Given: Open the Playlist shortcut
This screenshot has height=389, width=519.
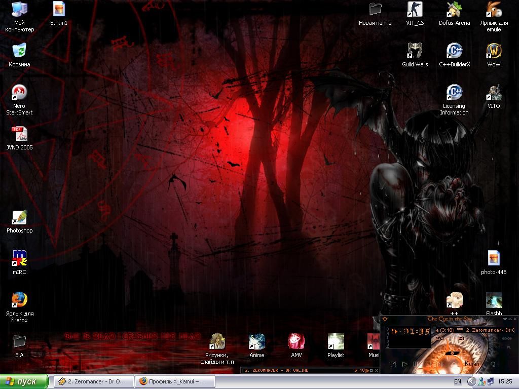Looking at the screenshot, I should (x=336, y=345).
